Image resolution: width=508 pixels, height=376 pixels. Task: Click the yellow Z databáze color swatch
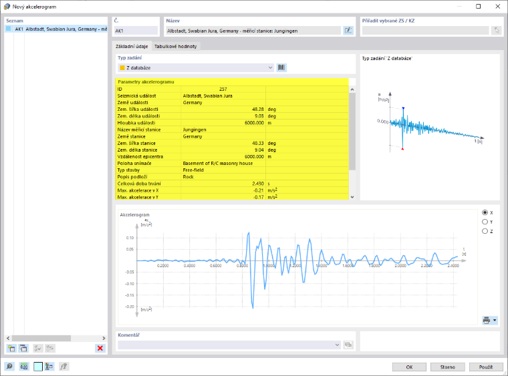pos(122,67)
